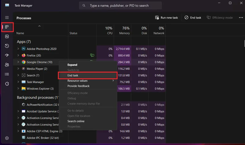Click the Google Chrome app icon
Image resolution: width=245 pixels, height=145 pixels.
[x=24, y=62]
